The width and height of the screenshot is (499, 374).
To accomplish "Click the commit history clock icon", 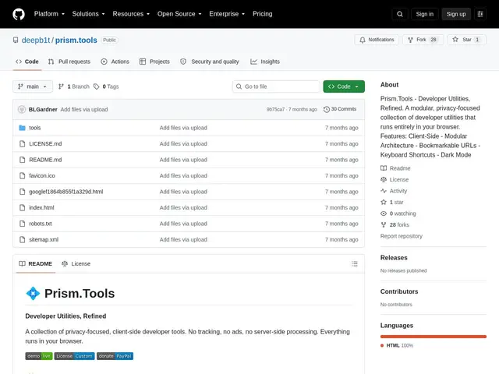I will 327,109.
